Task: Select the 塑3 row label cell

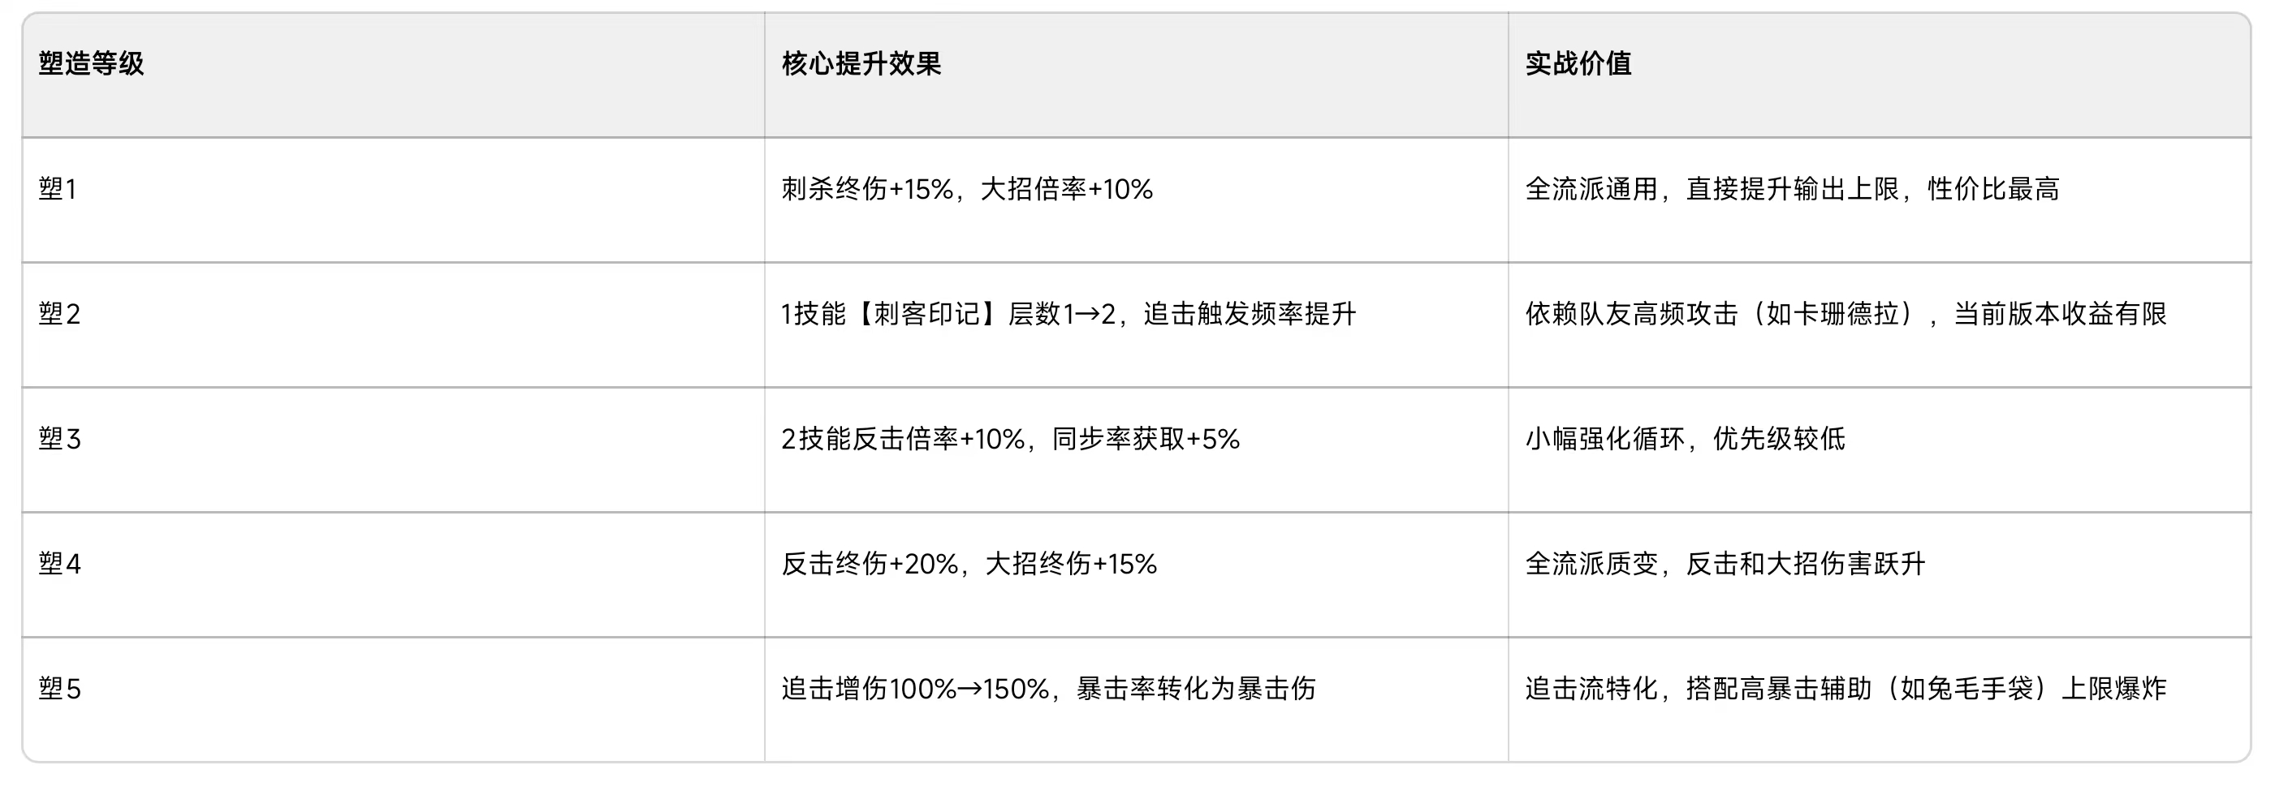Action: tap(59, 439)
